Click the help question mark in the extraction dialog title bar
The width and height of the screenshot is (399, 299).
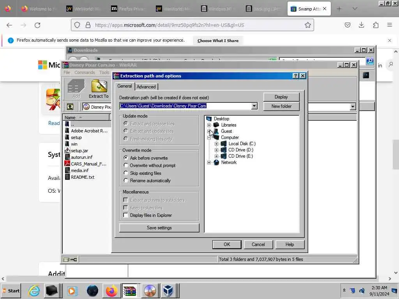click(x=295, y=76)
